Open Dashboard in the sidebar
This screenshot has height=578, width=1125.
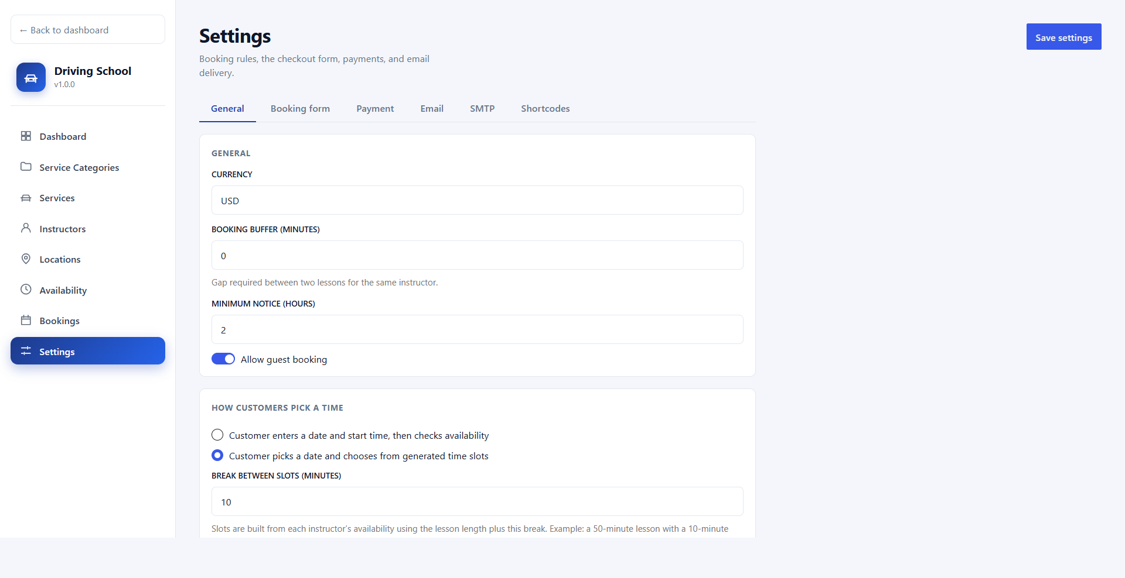(x=88, y=136)
